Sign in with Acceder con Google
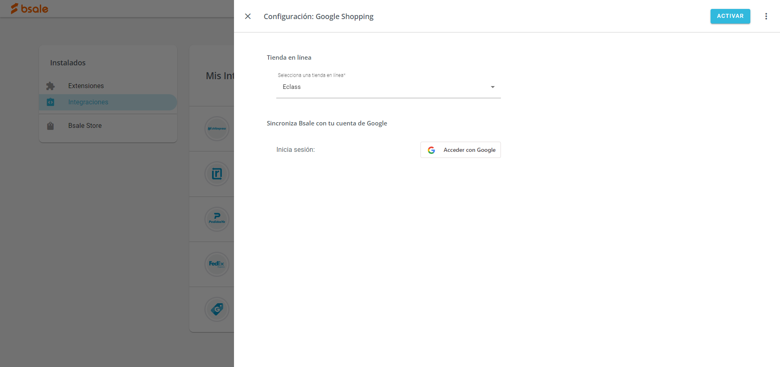Viewport: 780px width, 367px height. (x=460, y=150)
